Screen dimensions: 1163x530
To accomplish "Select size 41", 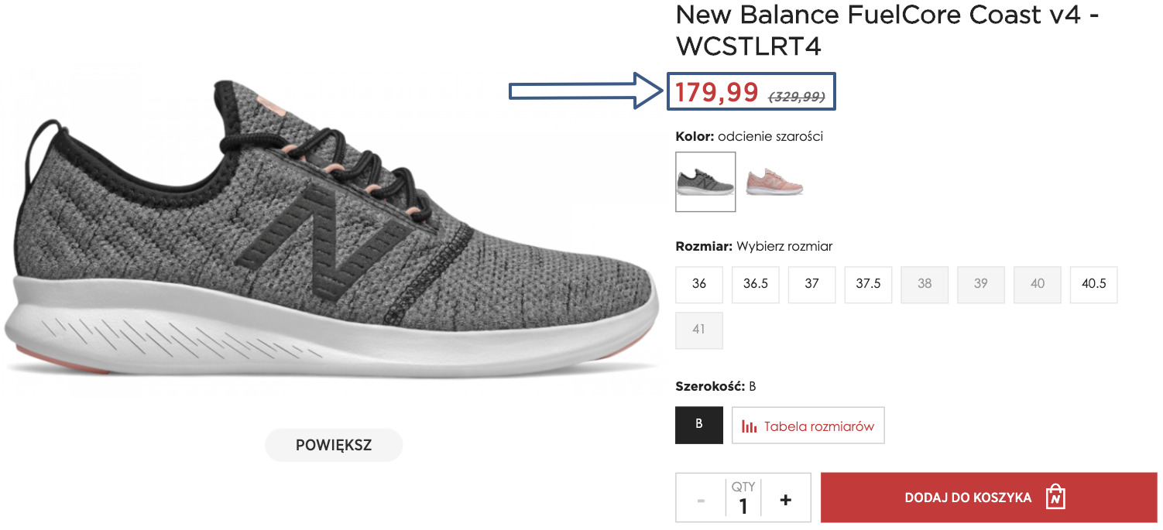I will point(699,330).
